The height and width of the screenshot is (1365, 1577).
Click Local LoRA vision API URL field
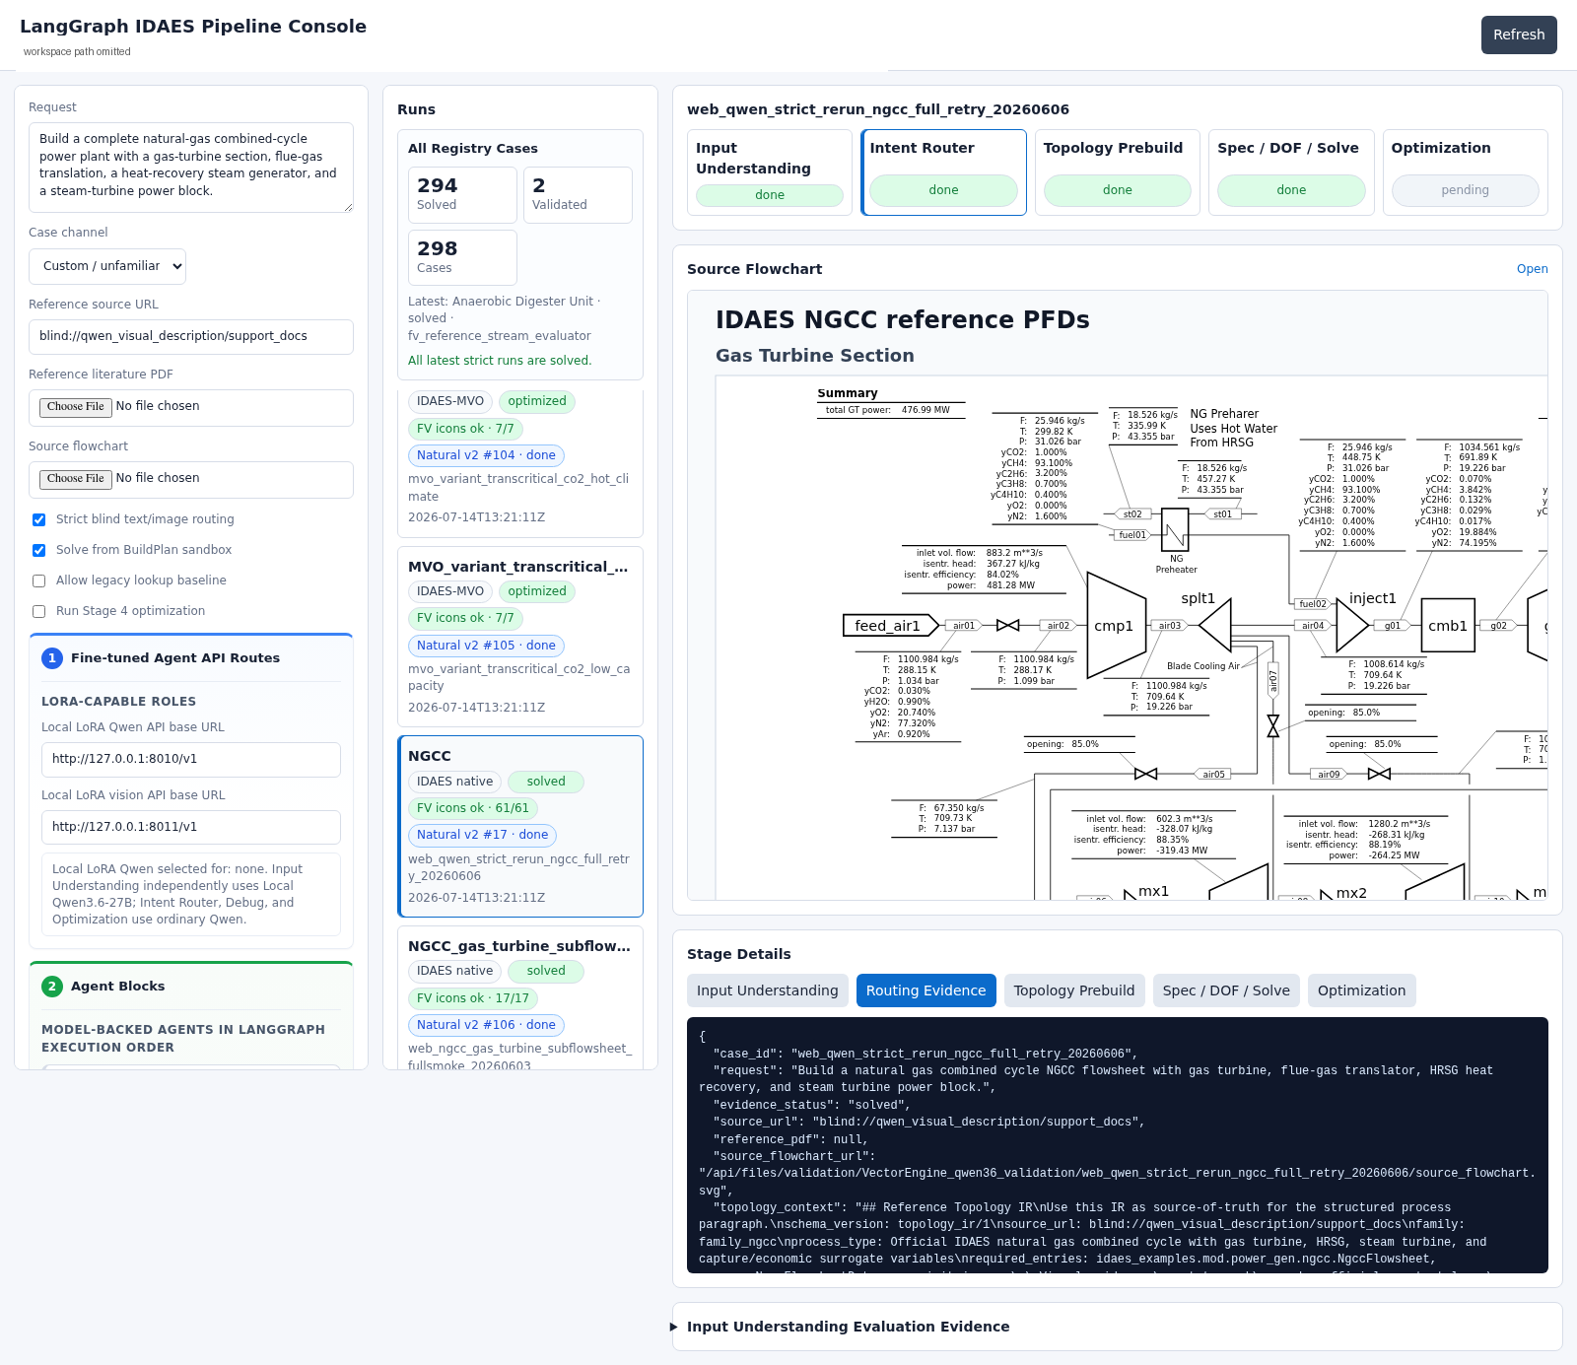coord(191,828)
